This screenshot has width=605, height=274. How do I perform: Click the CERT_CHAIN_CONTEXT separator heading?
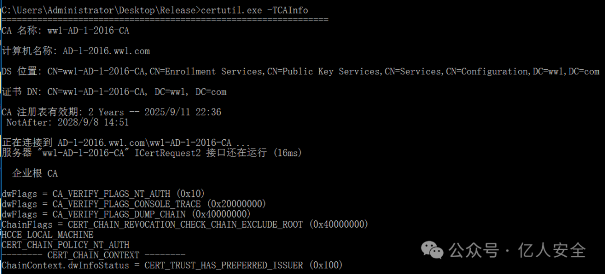pos(93,255)
